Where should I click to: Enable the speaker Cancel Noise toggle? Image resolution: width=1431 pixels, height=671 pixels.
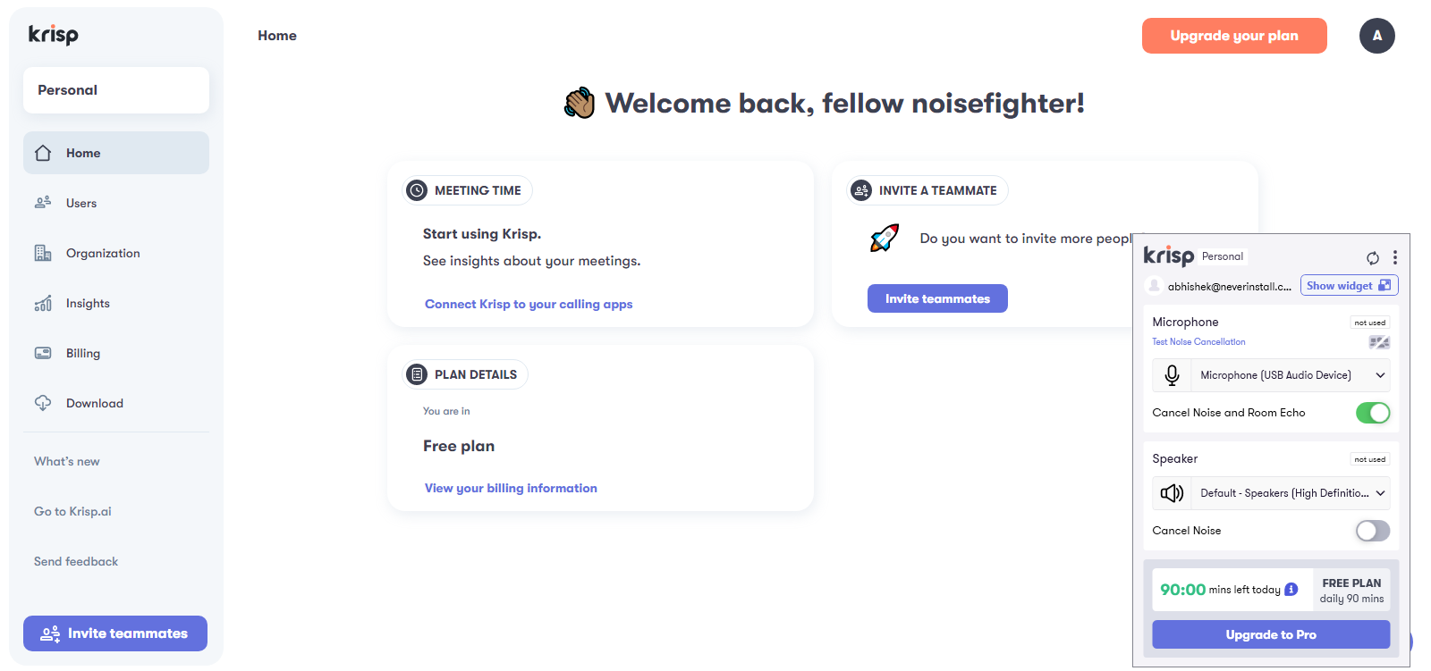coord(1373,531)
